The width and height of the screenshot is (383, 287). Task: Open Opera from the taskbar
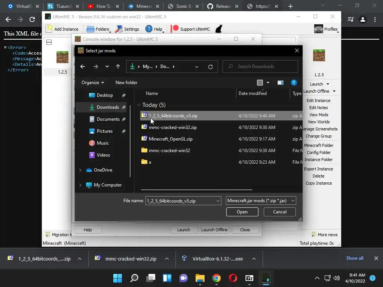click(x=233, y=278)
